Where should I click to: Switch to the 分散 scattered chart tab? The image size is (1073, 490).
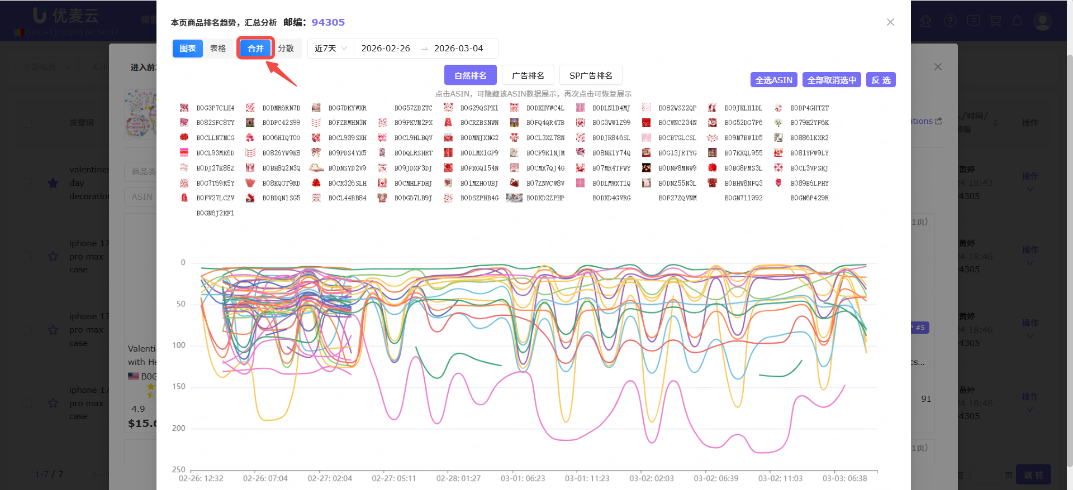point(286,49)
